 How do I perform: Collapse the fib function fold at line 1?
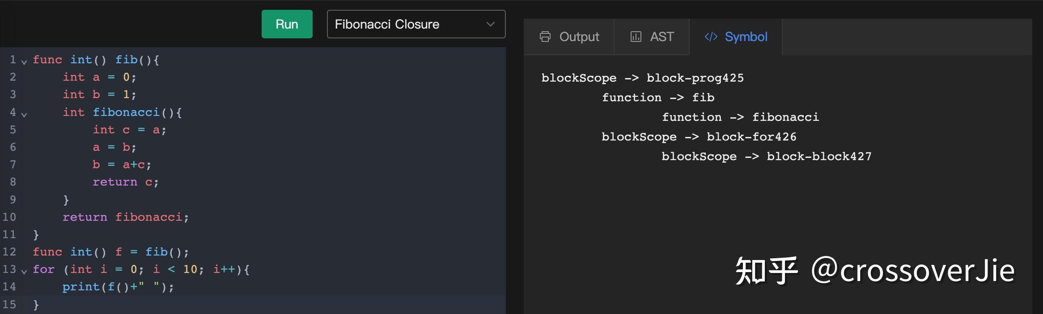[x=24, y=62]
